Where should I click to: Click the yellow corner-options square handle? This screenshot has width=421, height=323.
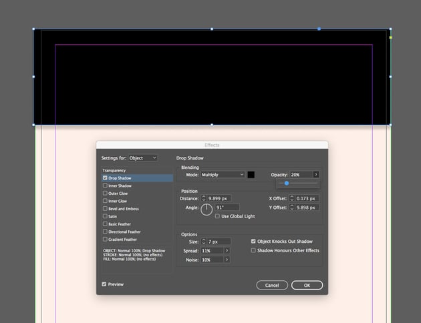coord(391,37)
